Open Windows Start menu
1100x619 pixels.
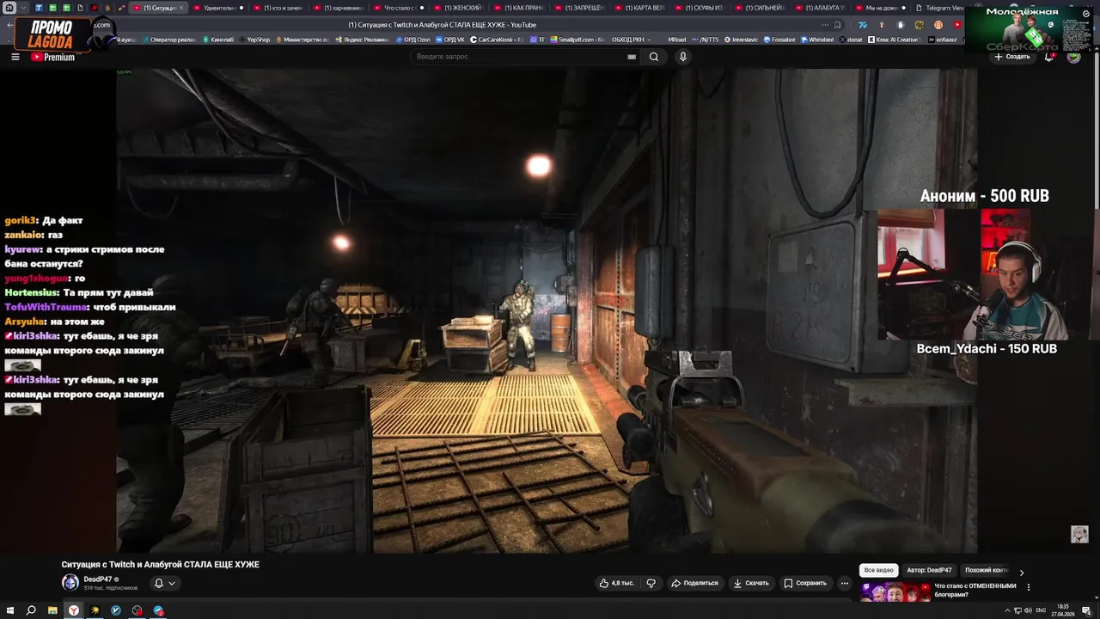pyautogui.click(x=9, y=610)
